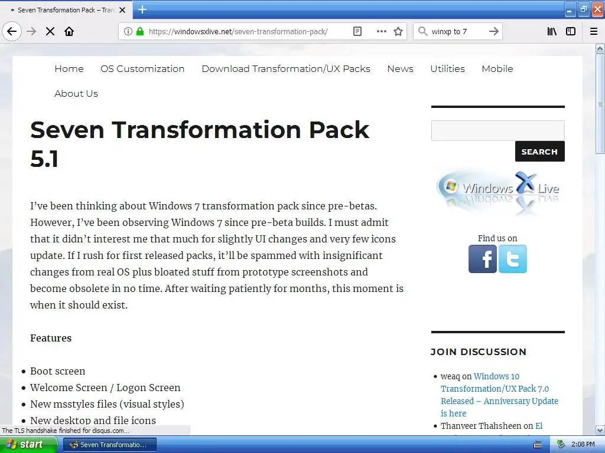Click the 'Features' subheading

point(51,338)
